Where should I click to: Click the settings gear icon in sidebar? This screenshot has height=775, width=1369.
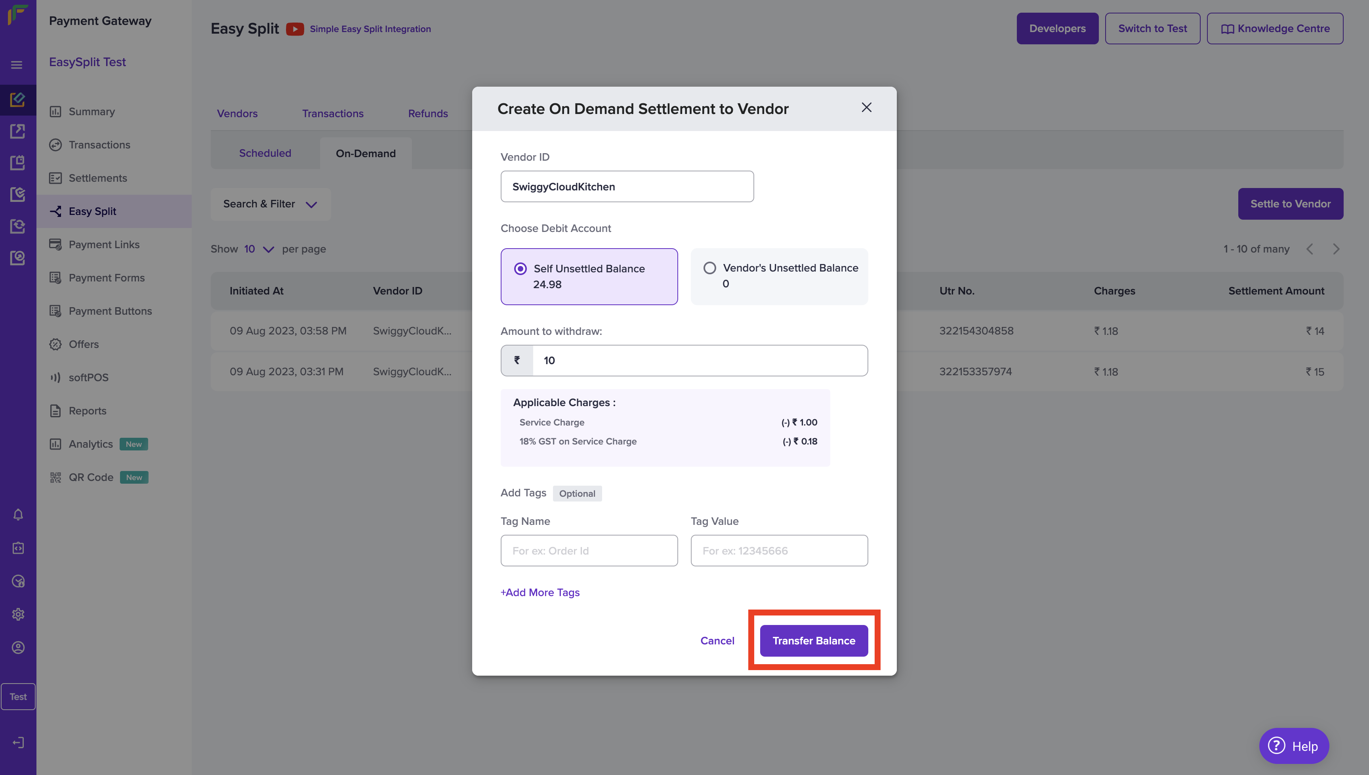(18, 614)
